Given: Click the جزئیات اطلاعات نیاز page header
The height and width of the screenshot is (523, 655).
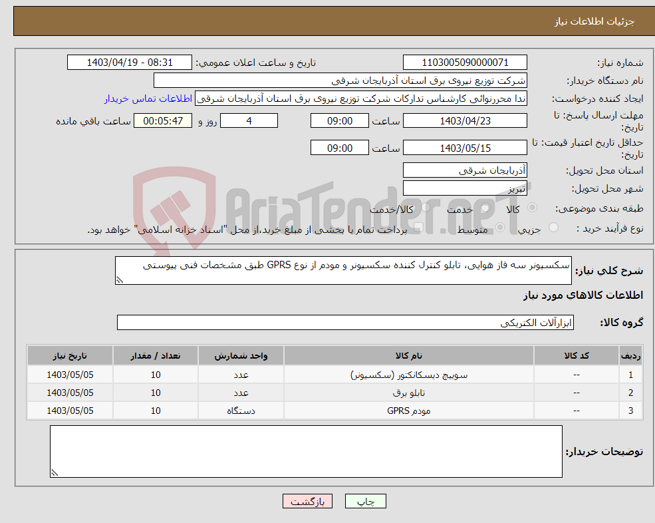Looking at the screenshot, I should coord(594,21).
